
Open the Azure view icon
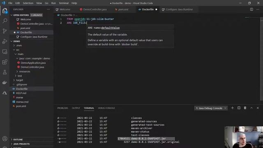pos(5,93)
